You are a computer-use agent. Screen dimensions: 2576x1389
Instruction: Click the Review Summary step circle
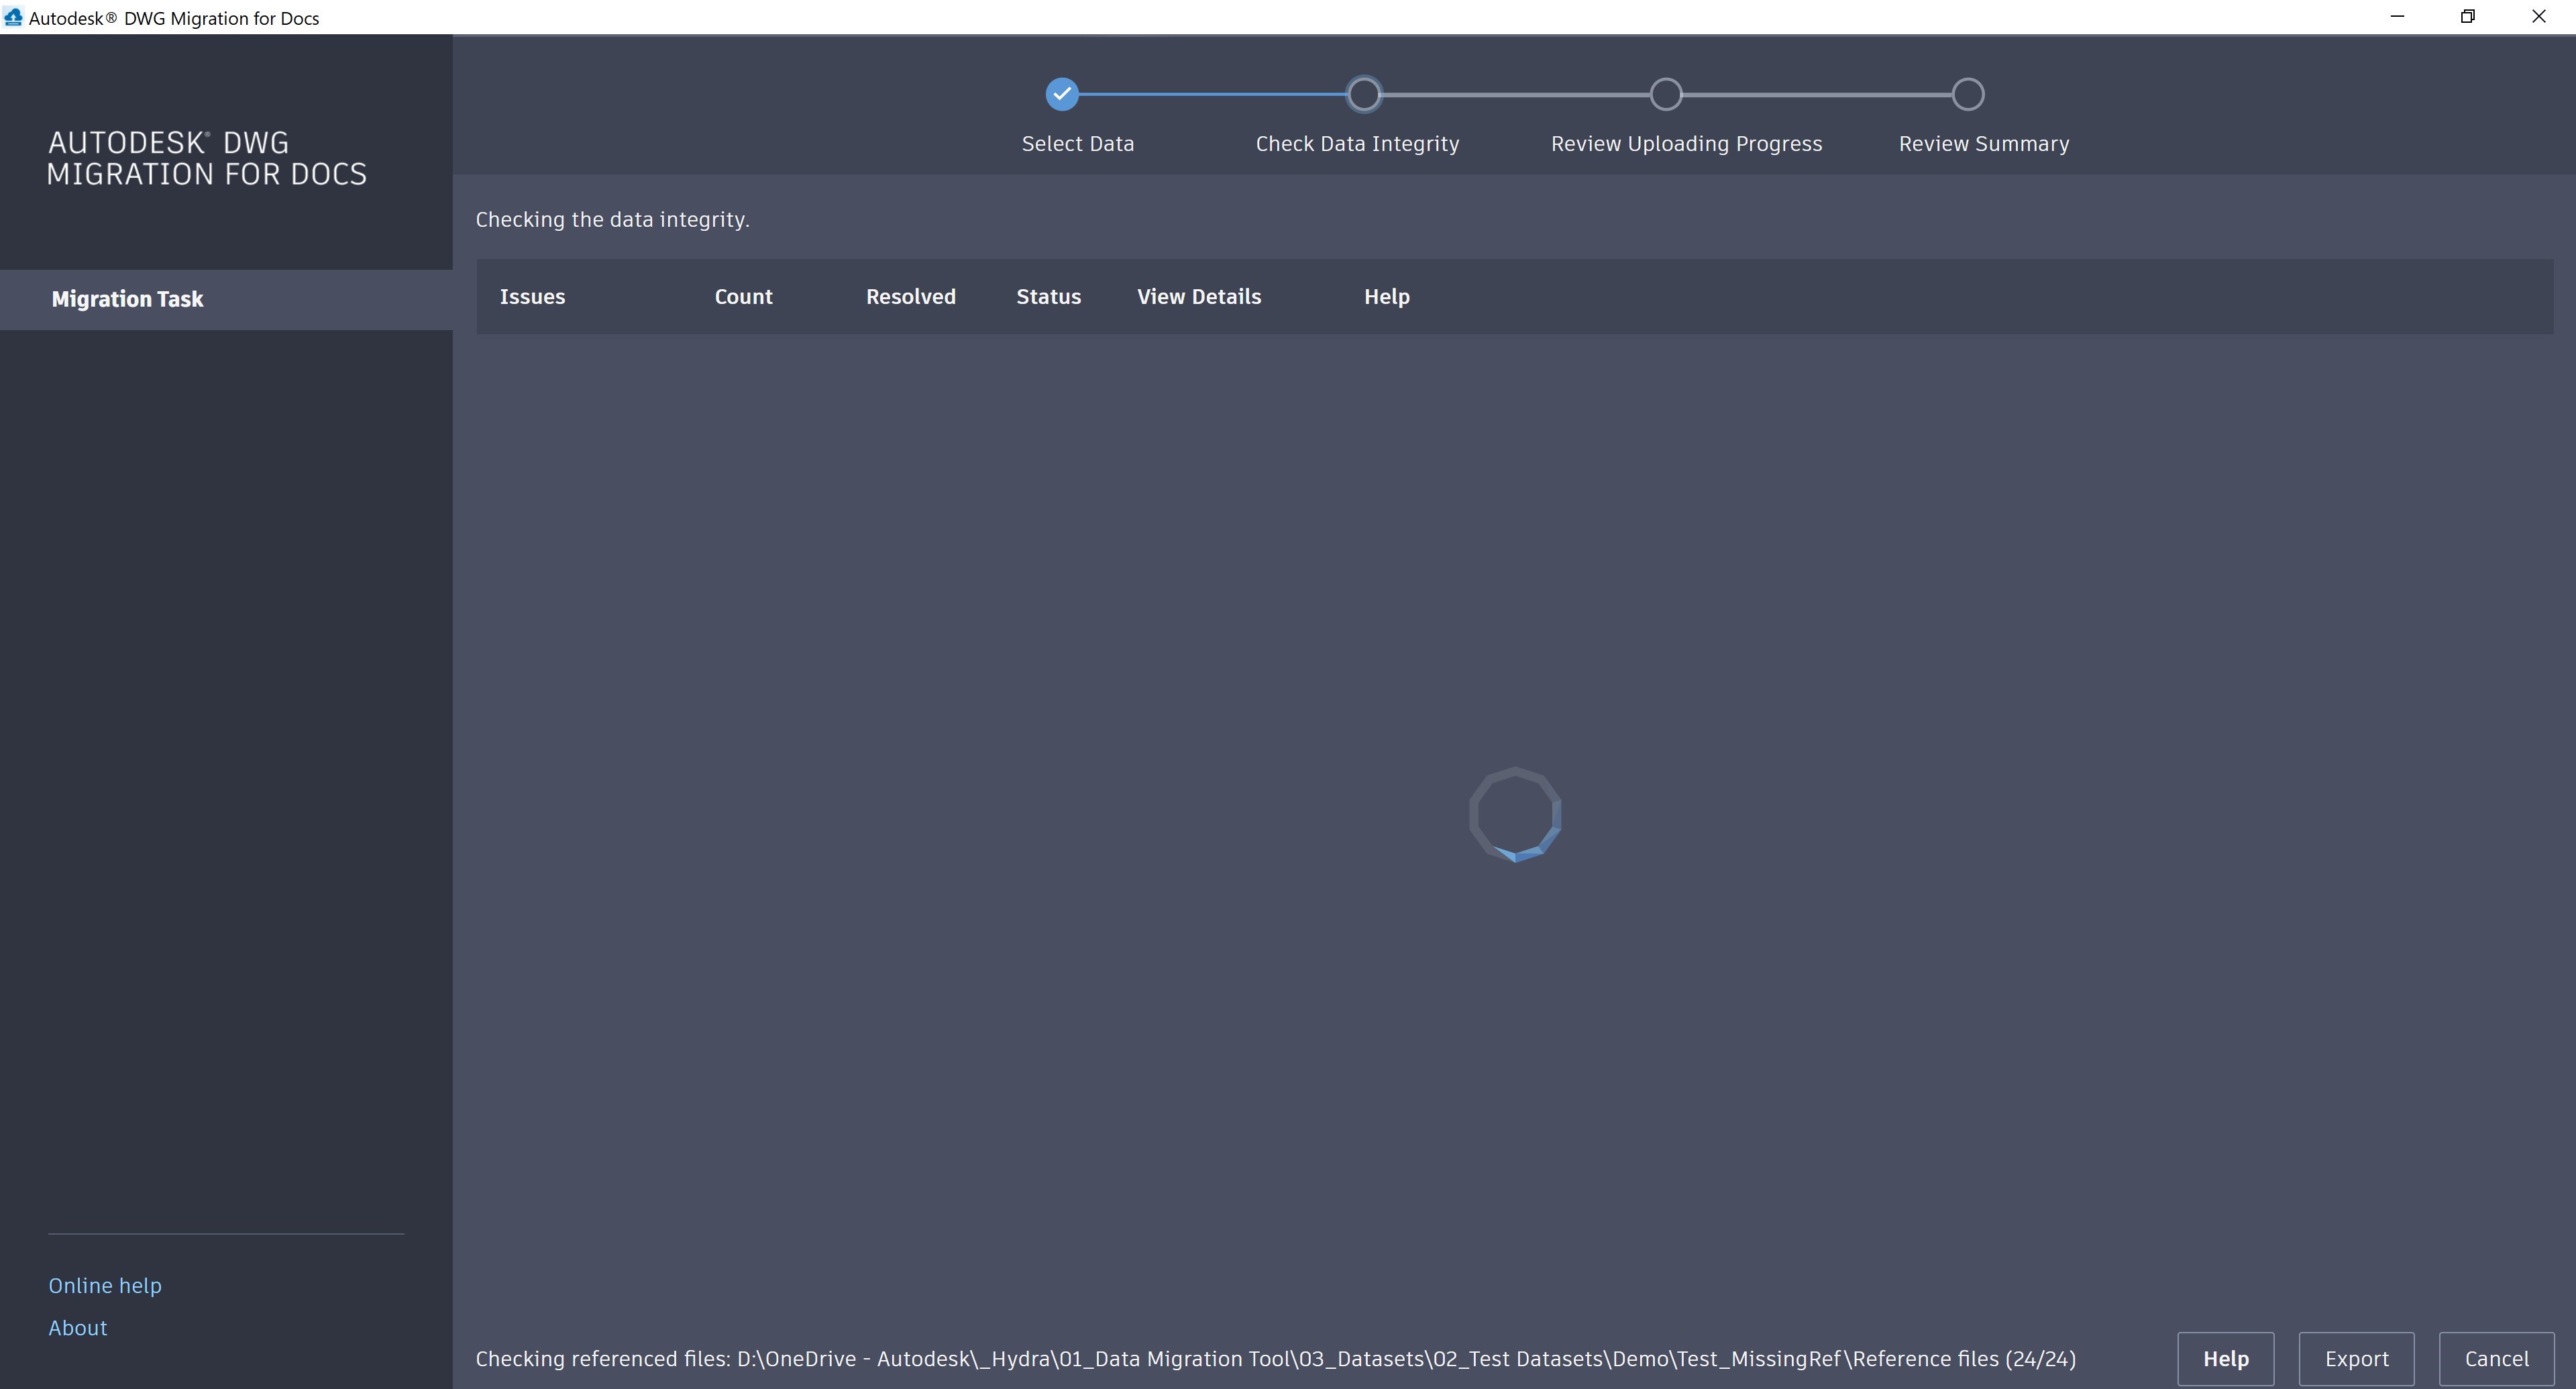(1967, 94)
